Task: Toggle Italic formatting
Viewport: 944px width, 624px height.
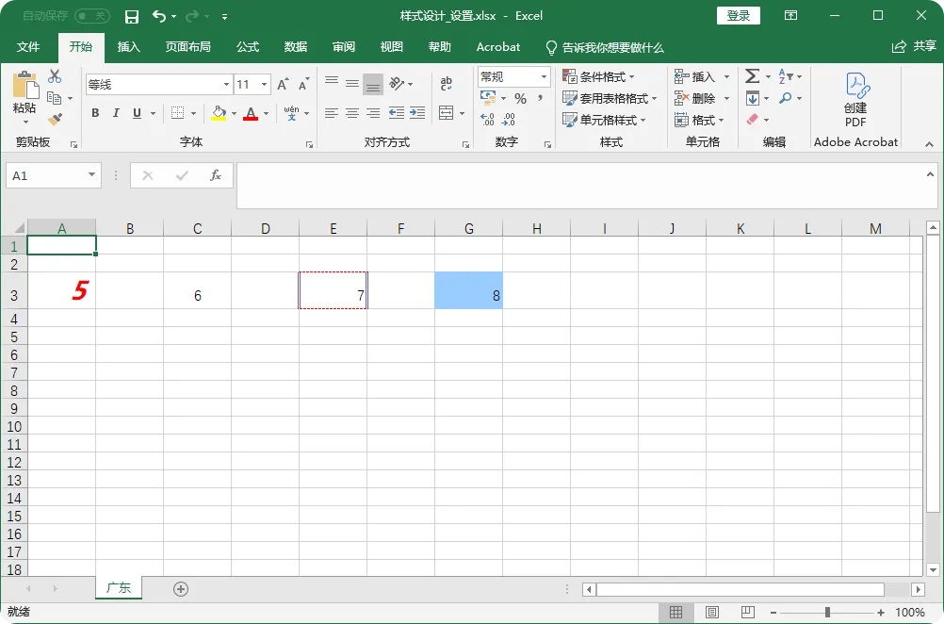Action: [x=116, y=112]
